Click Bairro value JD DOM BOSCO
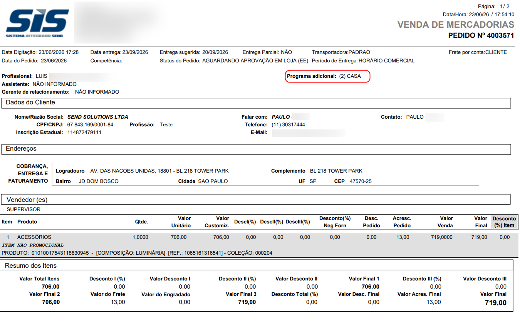 (x=99, y=181)
